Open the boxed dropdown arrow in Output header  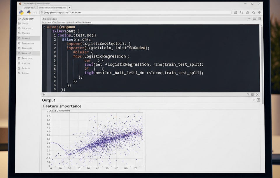[x=258, y=100]
